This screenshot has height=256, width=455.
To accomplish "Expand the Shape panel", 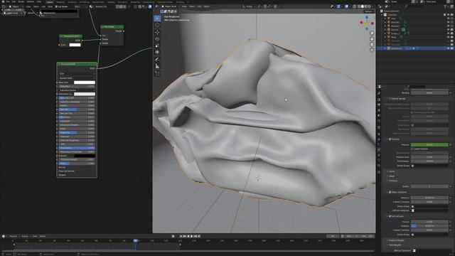I will pos(392,176).
